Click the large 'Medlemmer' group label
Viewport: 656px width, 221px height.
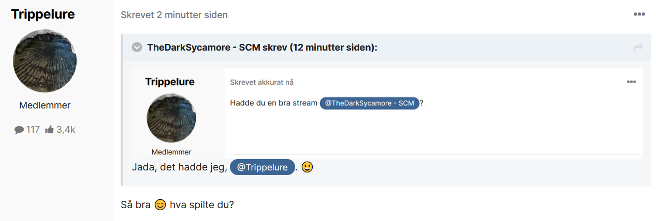[45, 105]
